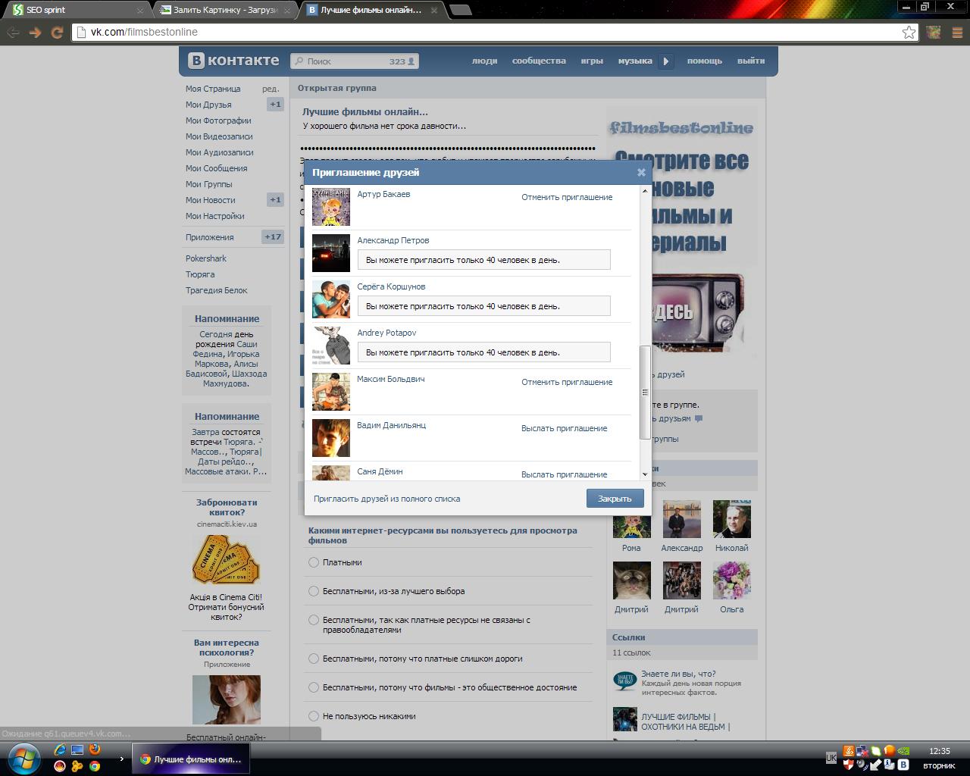
Task: Send an invitation to Саня Дёмин
Action: [565, 474]
